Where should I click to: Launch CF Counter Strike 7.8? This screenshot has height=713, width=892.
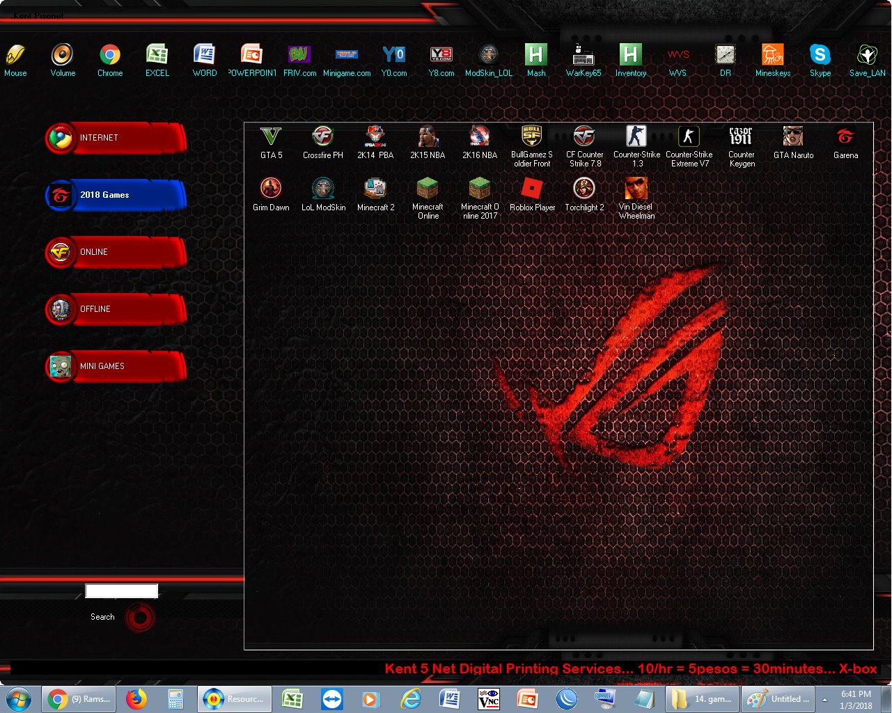584,146
